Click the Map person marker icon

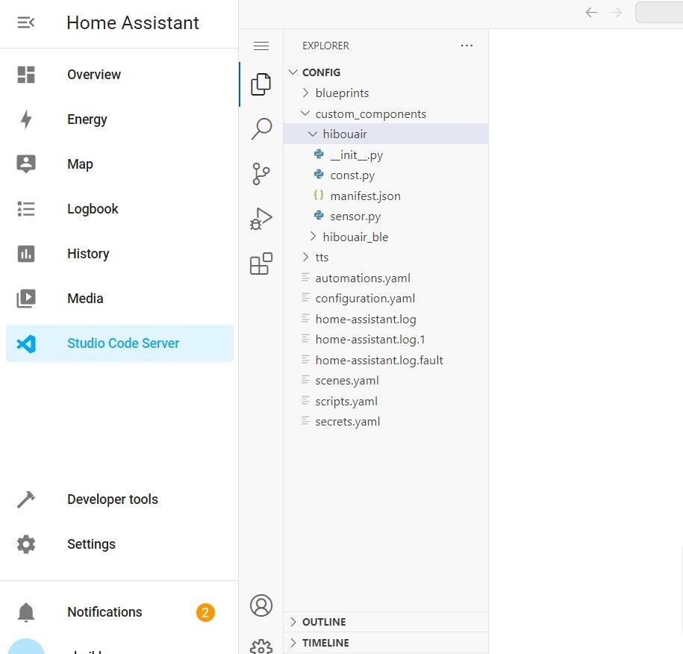(25, 163)
